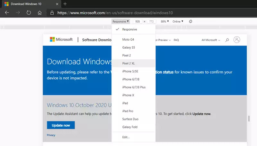Select iPad Pro device
257x146 pixels.
133,111
